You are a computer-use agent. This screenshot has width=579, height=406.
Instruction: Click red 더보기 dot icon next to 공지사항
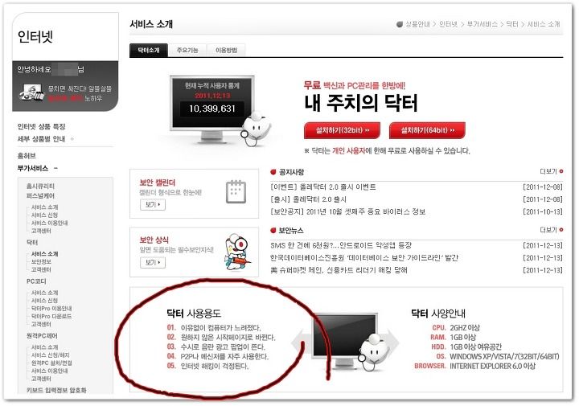(x=561, y=171)
